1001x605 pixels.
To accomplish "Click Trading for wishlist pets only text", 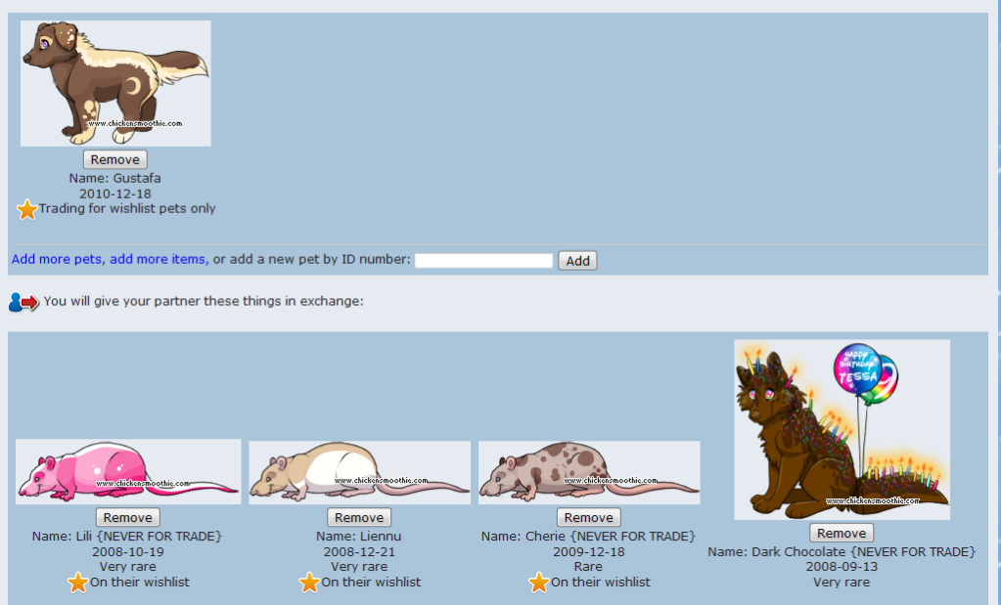I will 127,208.
